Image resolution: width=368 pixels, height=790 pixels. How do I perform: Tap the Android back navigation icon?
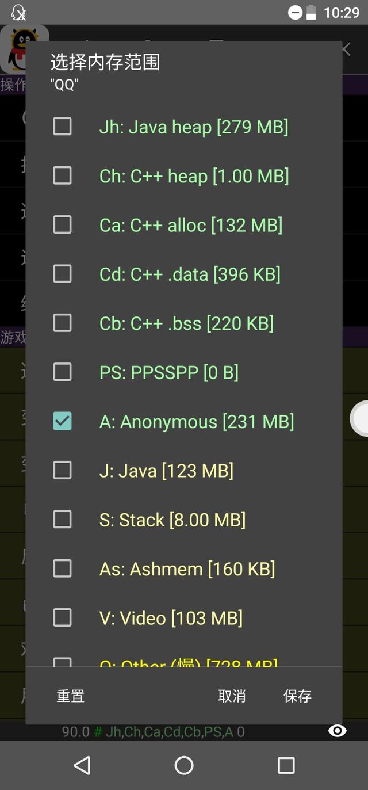pos(82,765)
